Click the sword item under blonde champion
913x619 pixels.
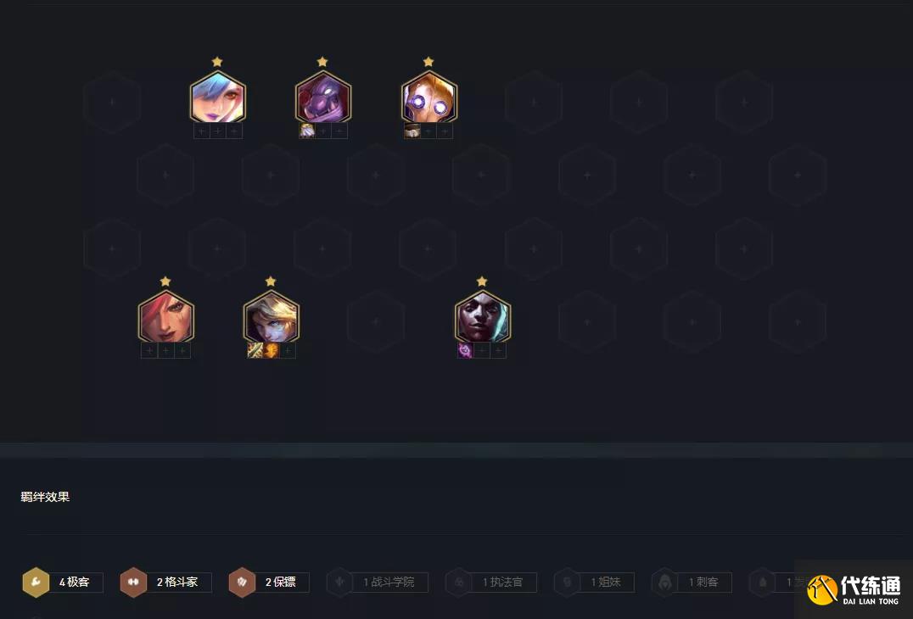coord(255,350)
